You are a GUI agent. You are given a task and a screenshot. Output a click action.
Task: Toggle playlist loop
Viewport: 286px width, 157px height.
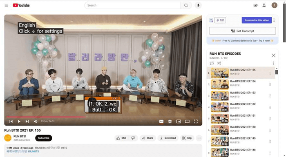click(x=212, y=63)
